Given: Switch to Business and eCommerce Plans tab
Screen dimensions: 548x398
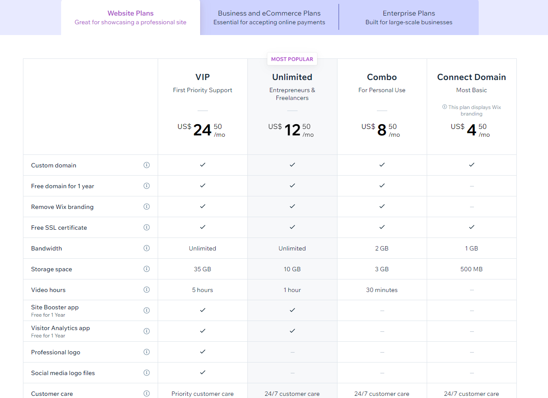Looking at the screenshot, I should [x=269, y=17].
